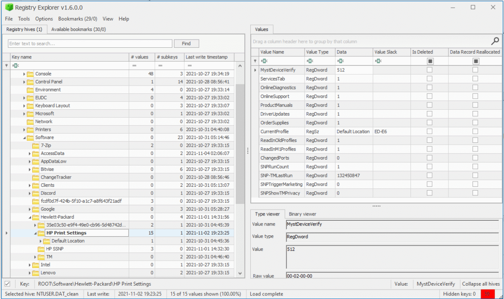
Task: Click the ChangeTracker folder icon
Action: click(x=36, y=177)
